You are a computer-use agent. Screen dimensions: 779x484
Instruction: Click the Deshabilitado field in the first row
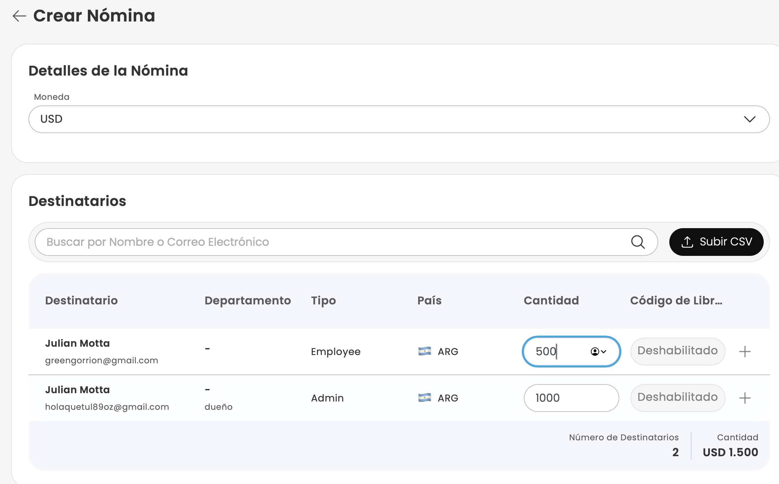click(677, 352)
